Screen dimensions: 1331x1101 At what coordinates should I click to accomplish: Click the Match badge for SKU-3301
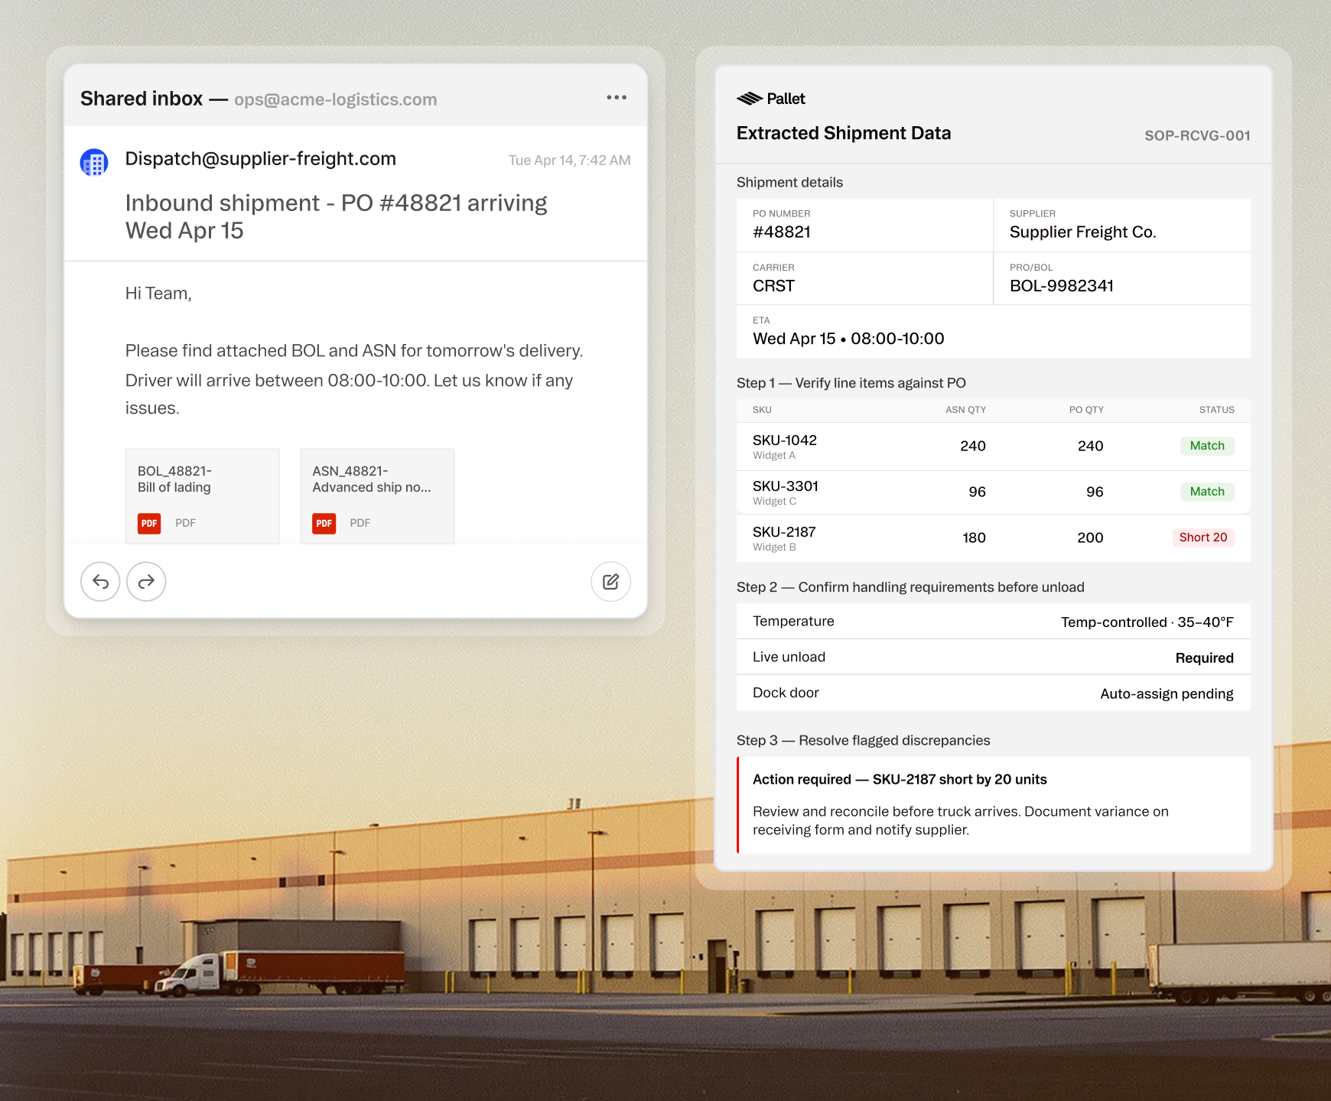tap(1207, 492)
